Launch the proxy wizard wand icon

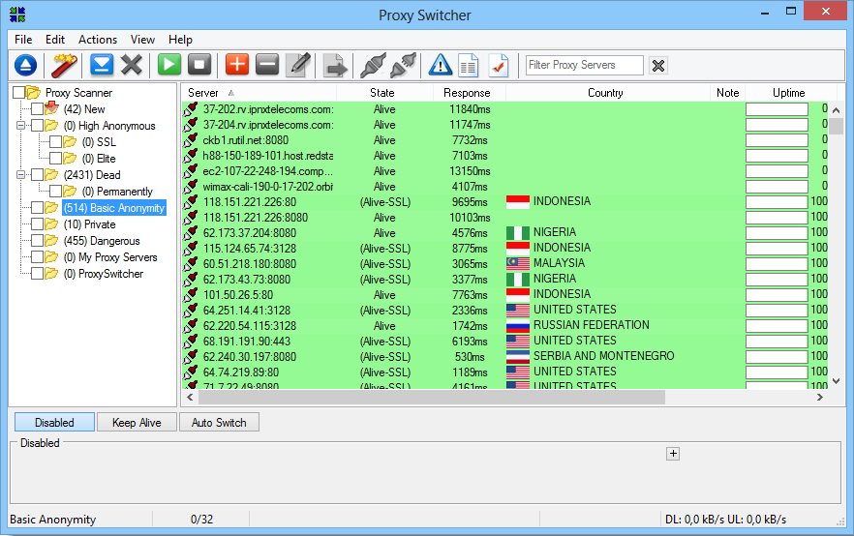64,65
